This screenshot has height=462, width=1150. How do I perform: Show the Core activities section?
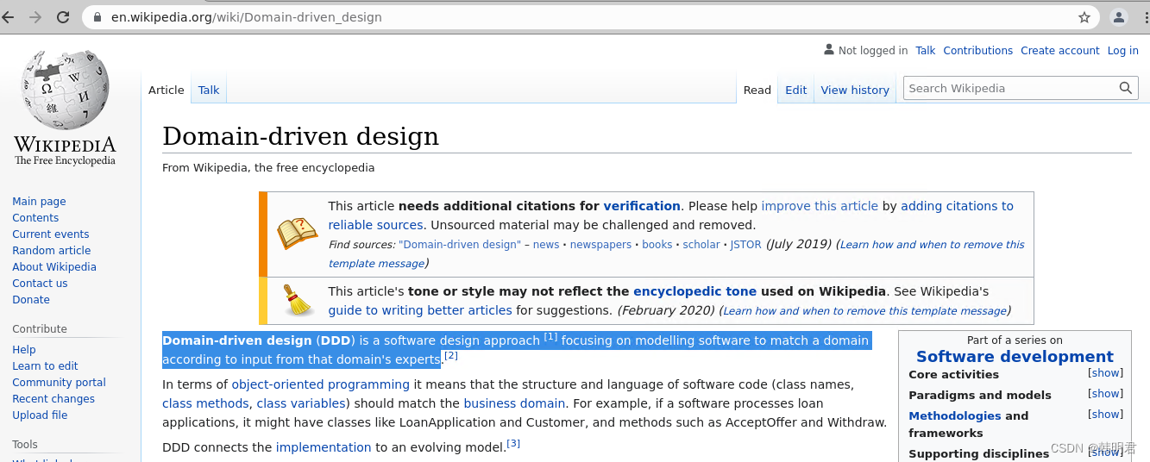click(1105, 373)
